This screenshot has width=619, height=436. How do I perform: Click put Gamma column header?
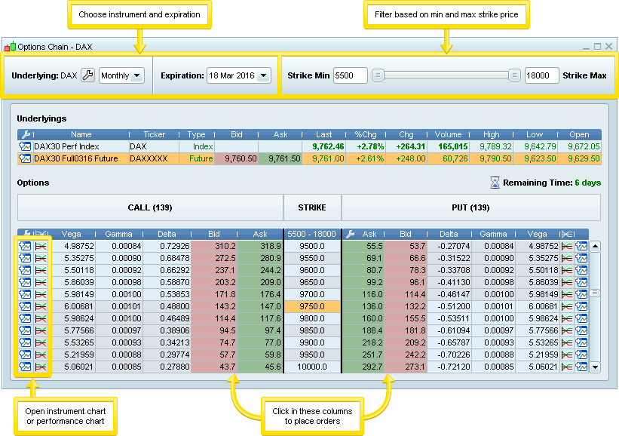(x=493, y=234)
